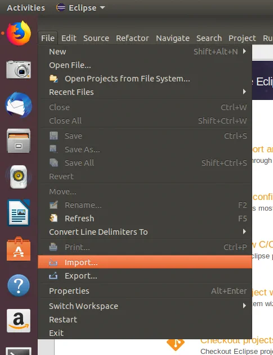Launch Rhythmbox speaker icon in dock
Screen dimensions: 273x355
click(x=19, y=177)
